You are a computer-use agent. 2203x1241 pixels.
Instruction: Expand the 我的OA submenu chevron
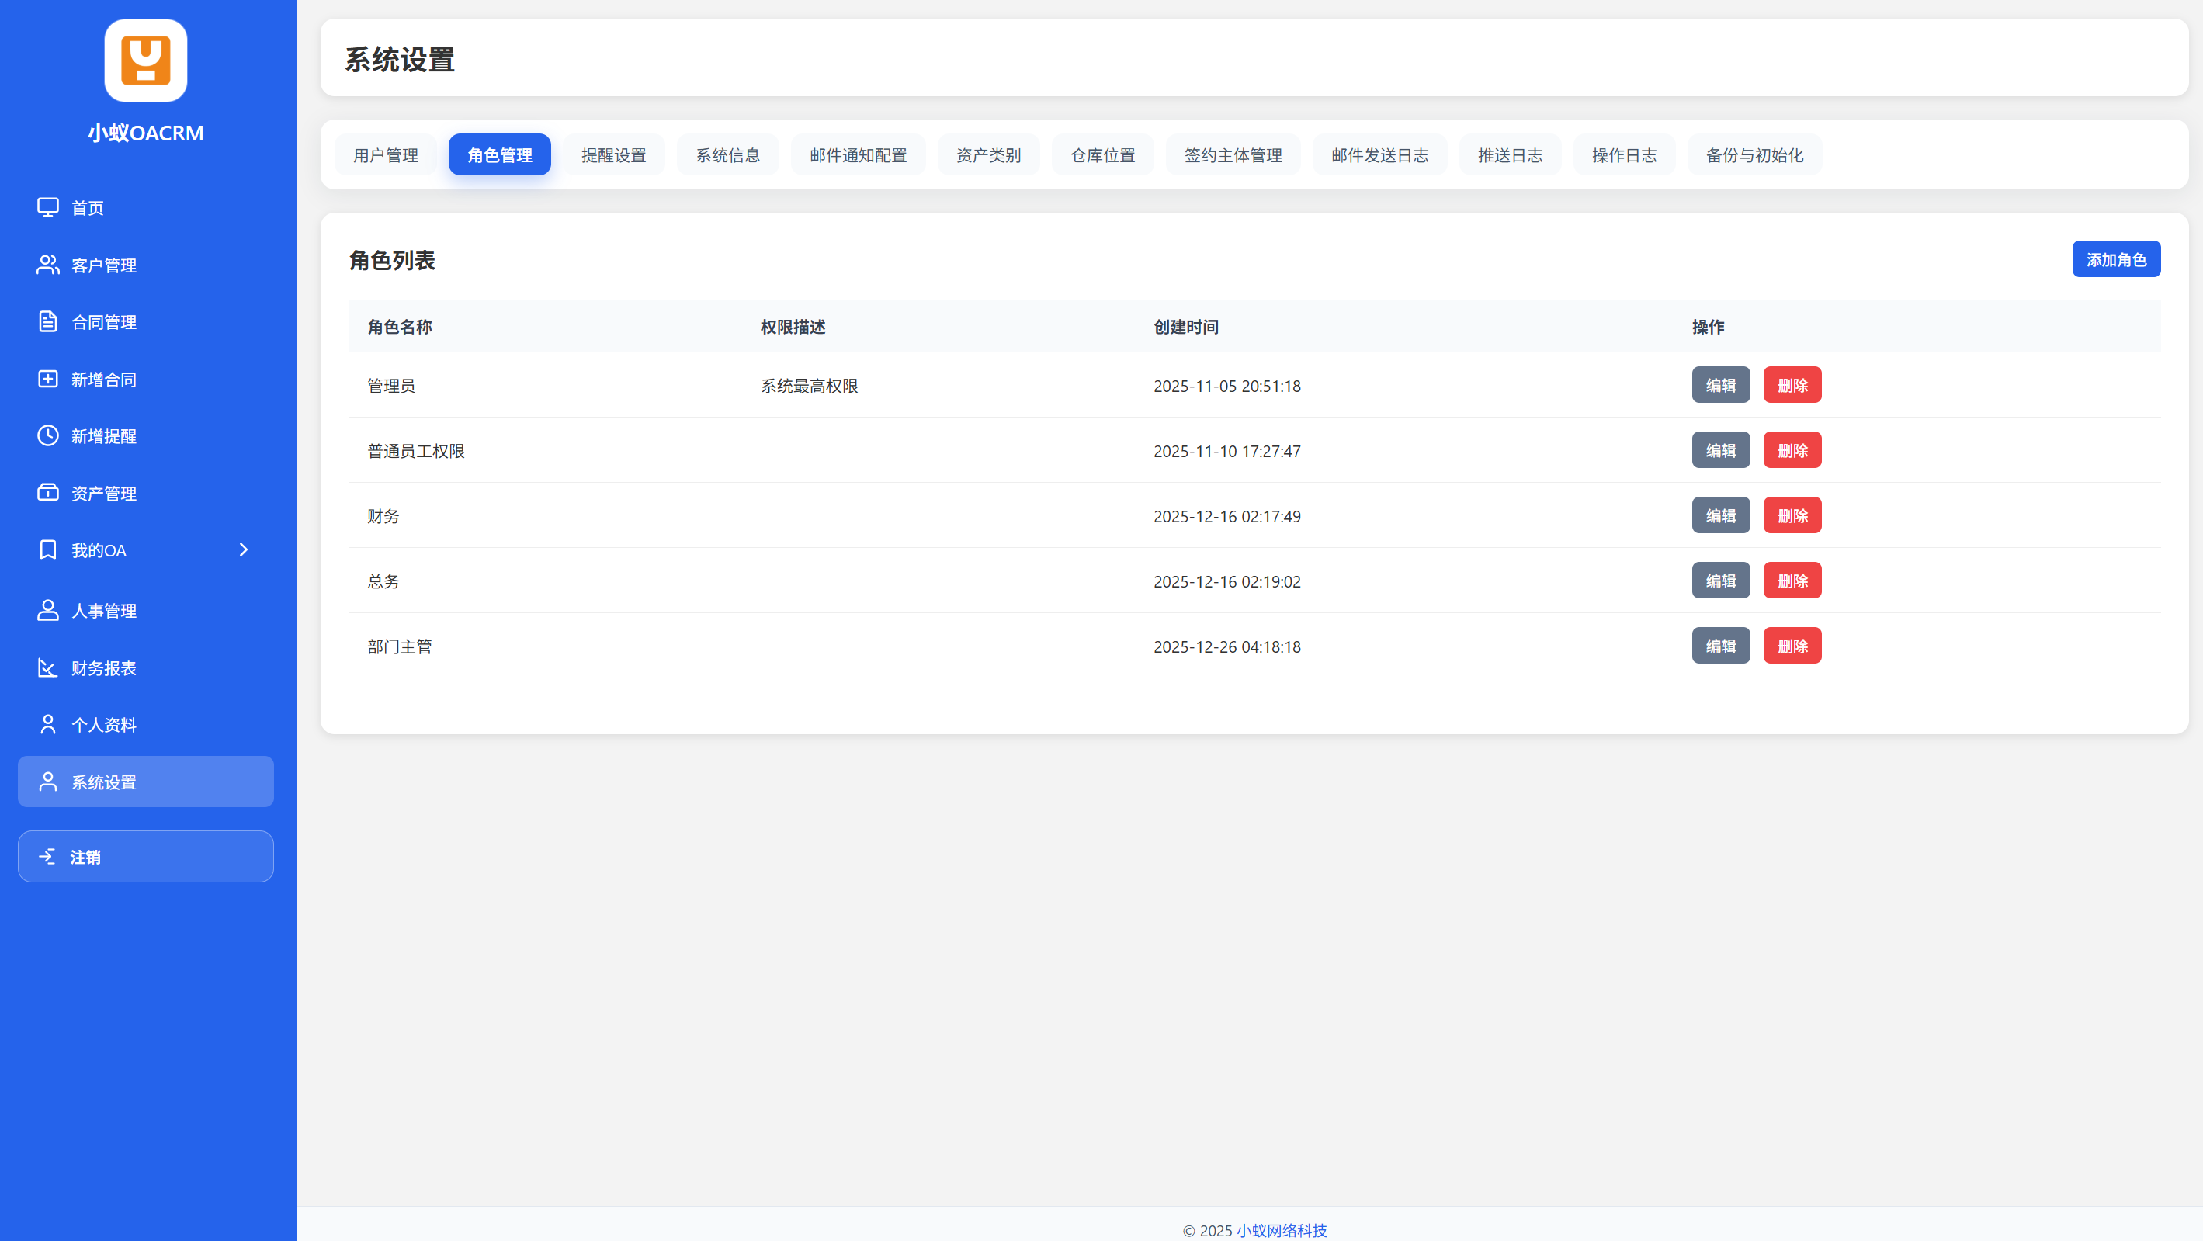pos(244,550)
